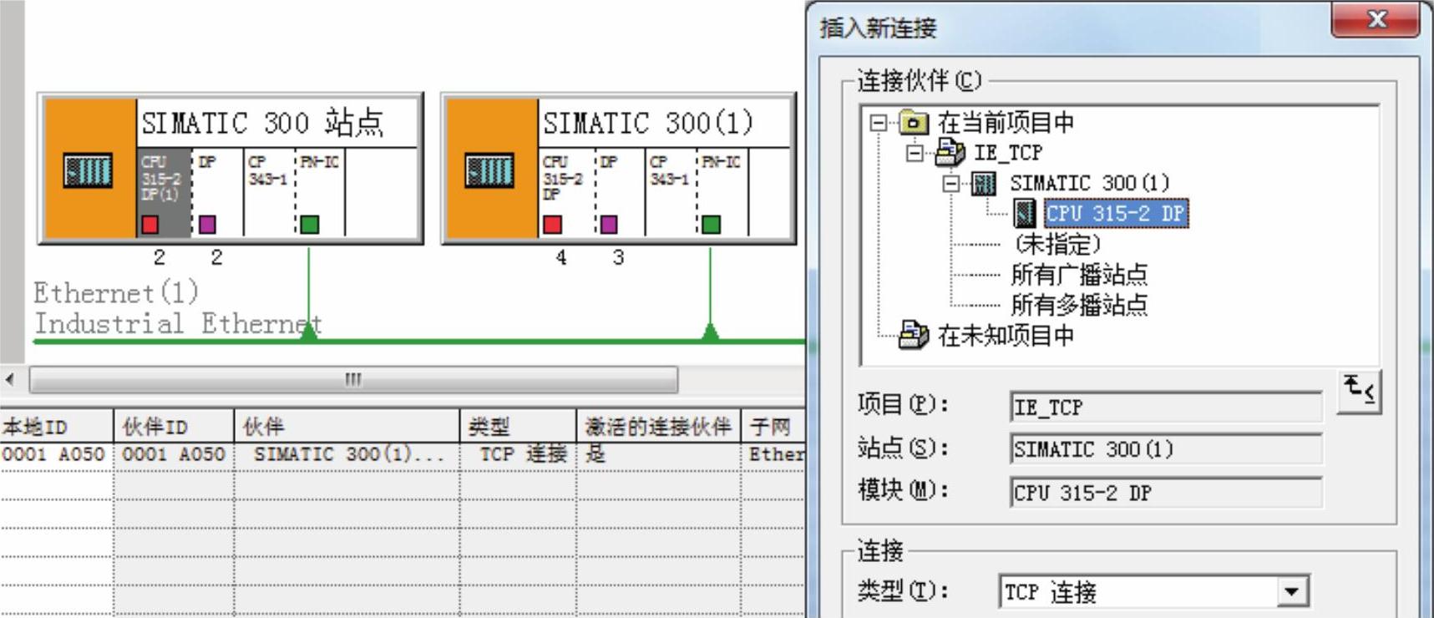Select (未指定) as the connection partner
The height and width of the screenshot is (618, 1434).
pyautogui.click(x=1056, y=245)
